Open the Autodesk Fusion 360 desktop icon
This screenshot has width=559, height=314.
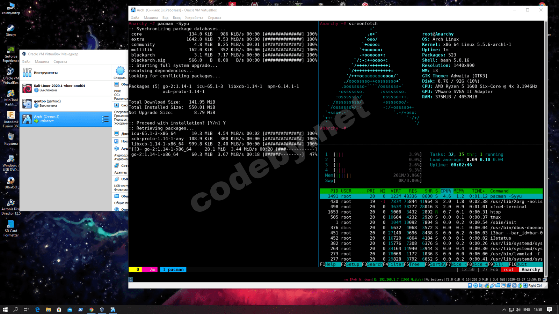point(11,120)
